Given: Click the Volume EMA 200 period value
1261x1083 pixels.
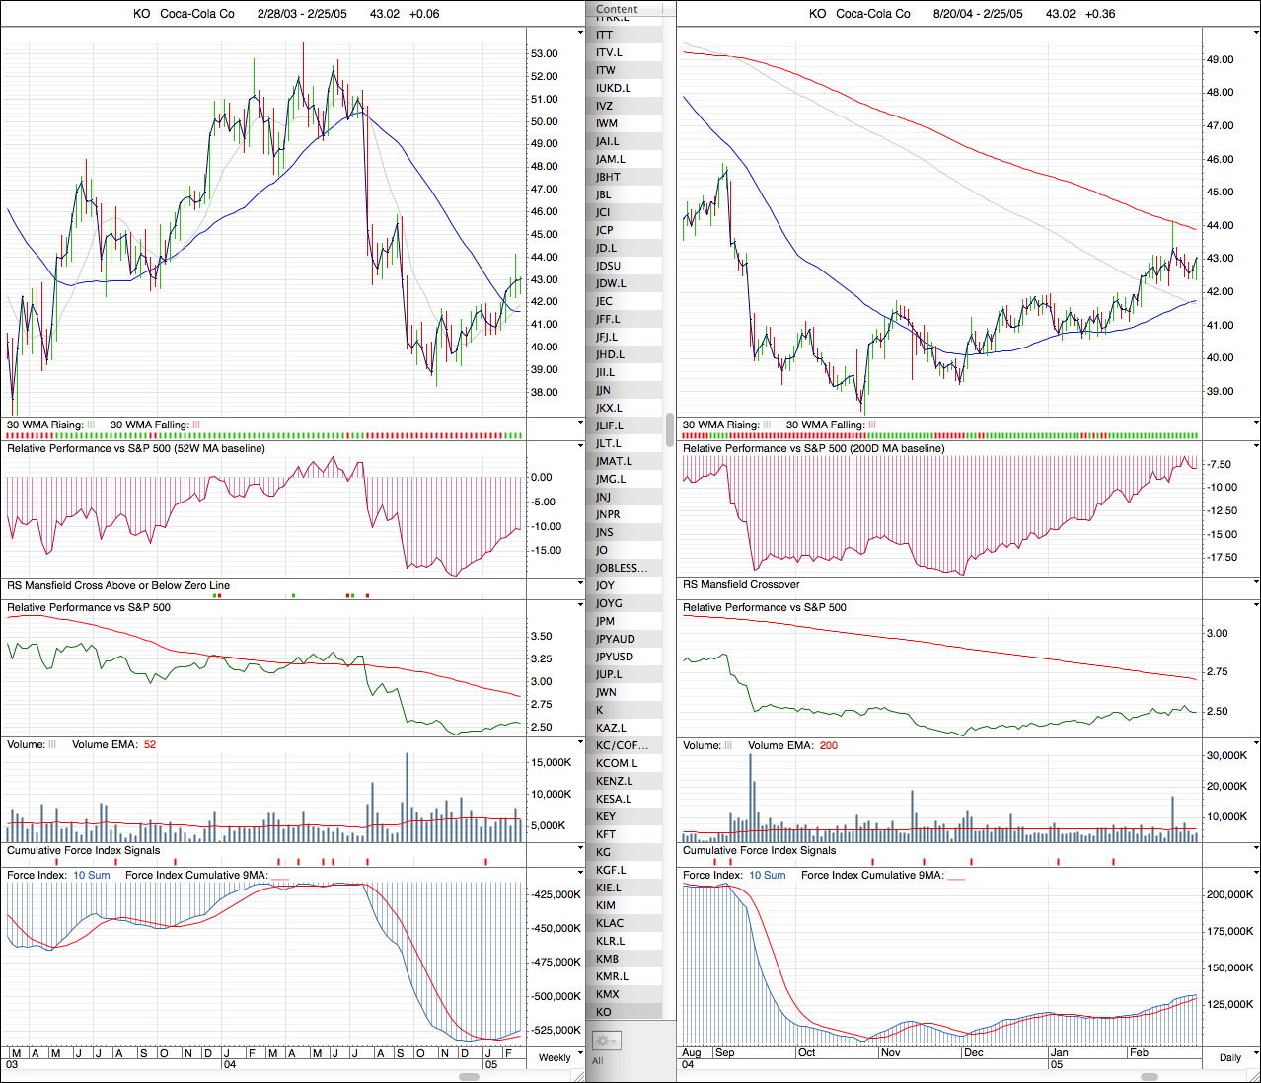Looking at the screenshot, I should pos(829,746).
